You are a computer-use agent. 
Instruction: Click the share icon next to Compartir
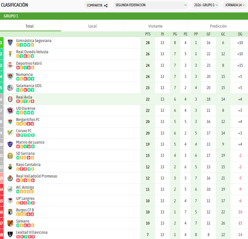coord(106,5)
